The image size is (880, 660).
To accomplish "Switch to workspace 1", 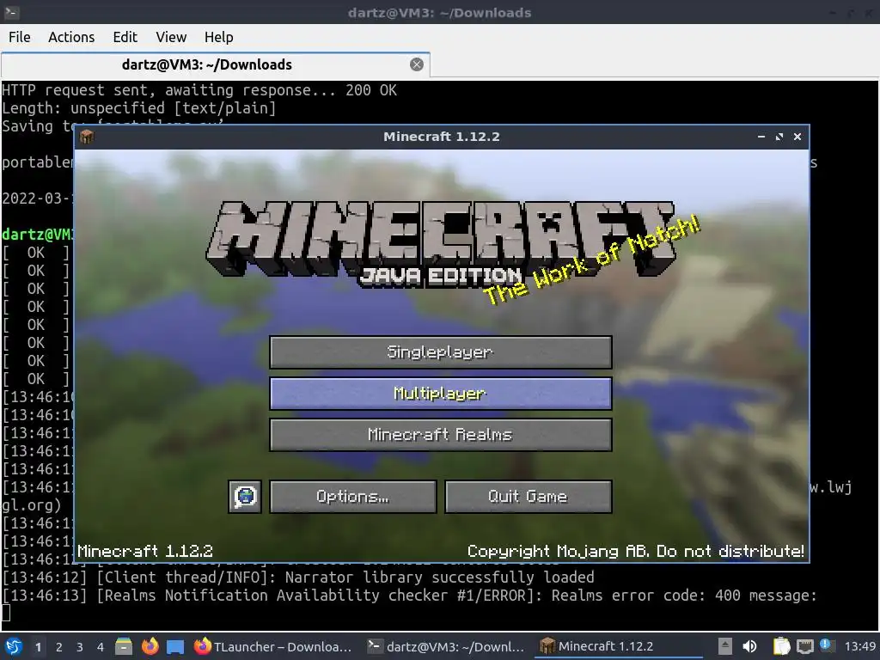I will click(38, 647).
